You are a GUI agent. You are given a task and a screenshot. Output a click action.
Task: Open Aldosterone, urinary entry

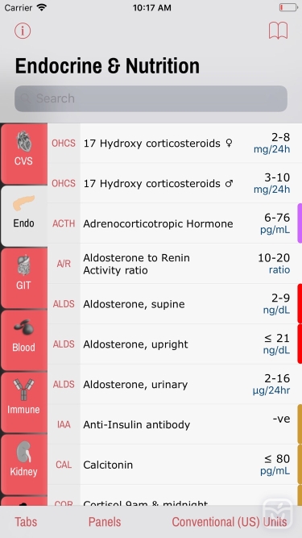(x=175, y=384)
